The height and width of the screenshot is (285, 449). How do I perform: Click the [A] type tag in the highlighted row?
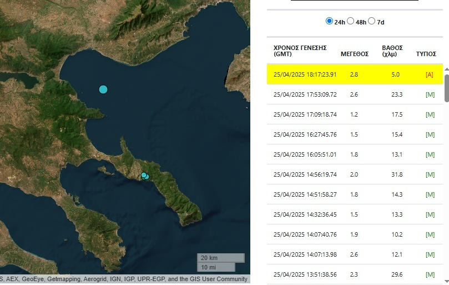coord(429,74)
